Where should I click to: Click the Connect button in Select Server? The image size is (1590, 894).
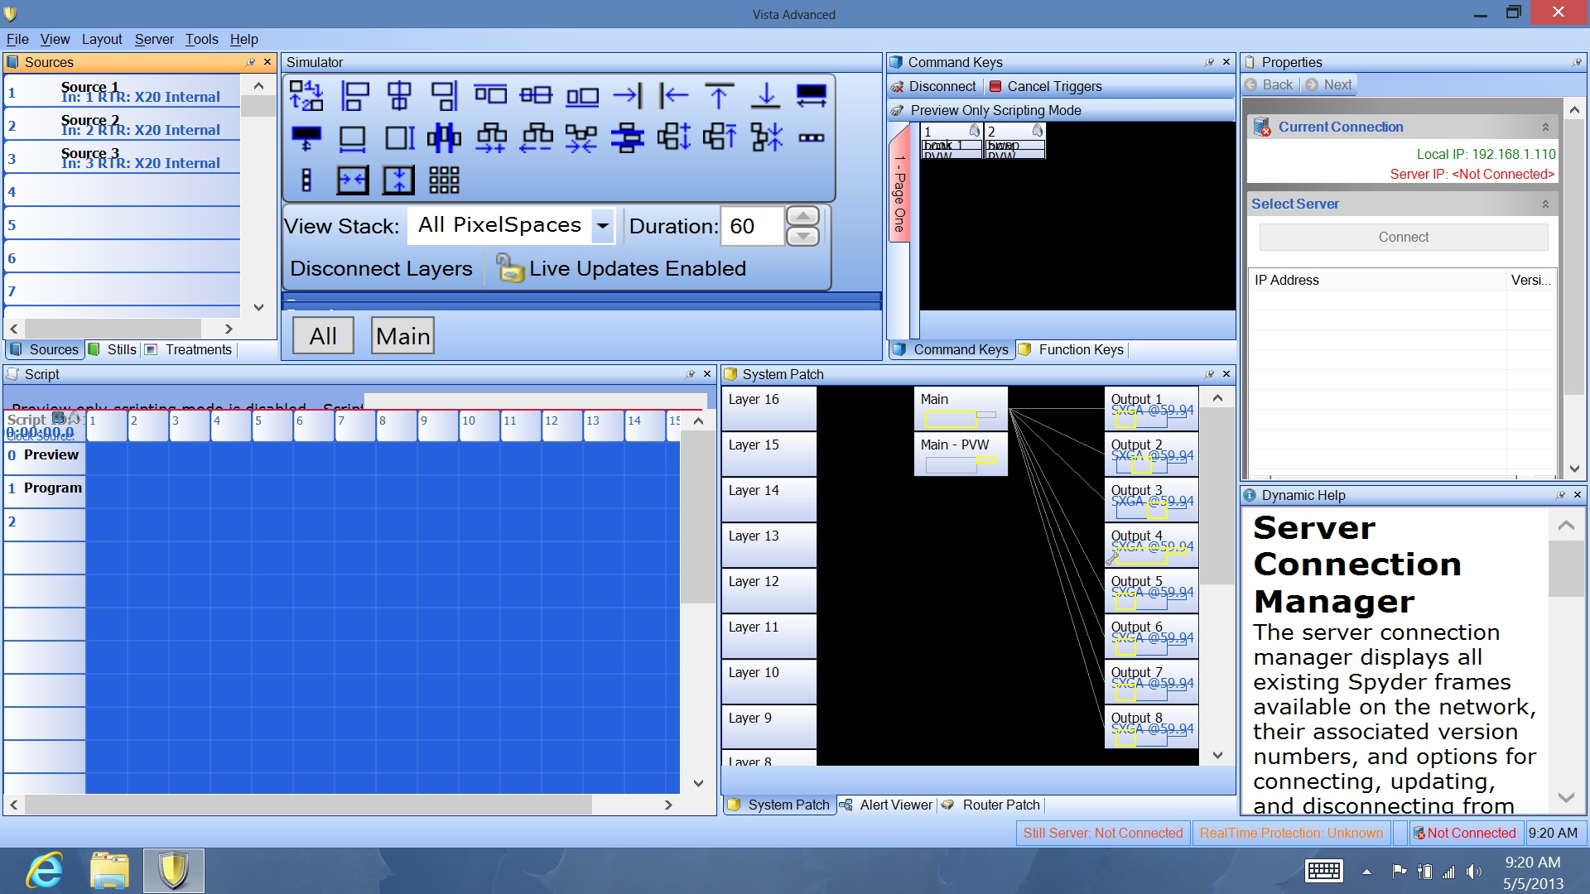click(1404, 237)
